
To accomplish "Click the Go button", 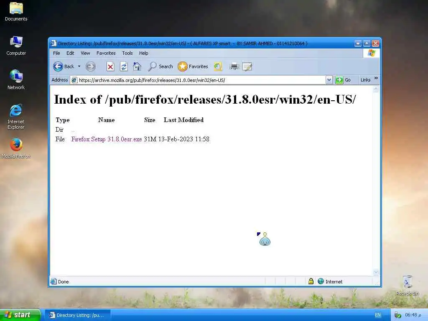I will pyautogui.click(x=343, y=80).
